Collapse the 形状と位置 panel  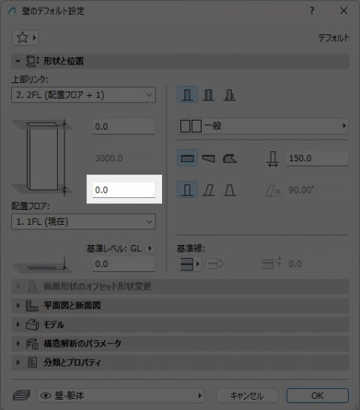click(180, 61)
